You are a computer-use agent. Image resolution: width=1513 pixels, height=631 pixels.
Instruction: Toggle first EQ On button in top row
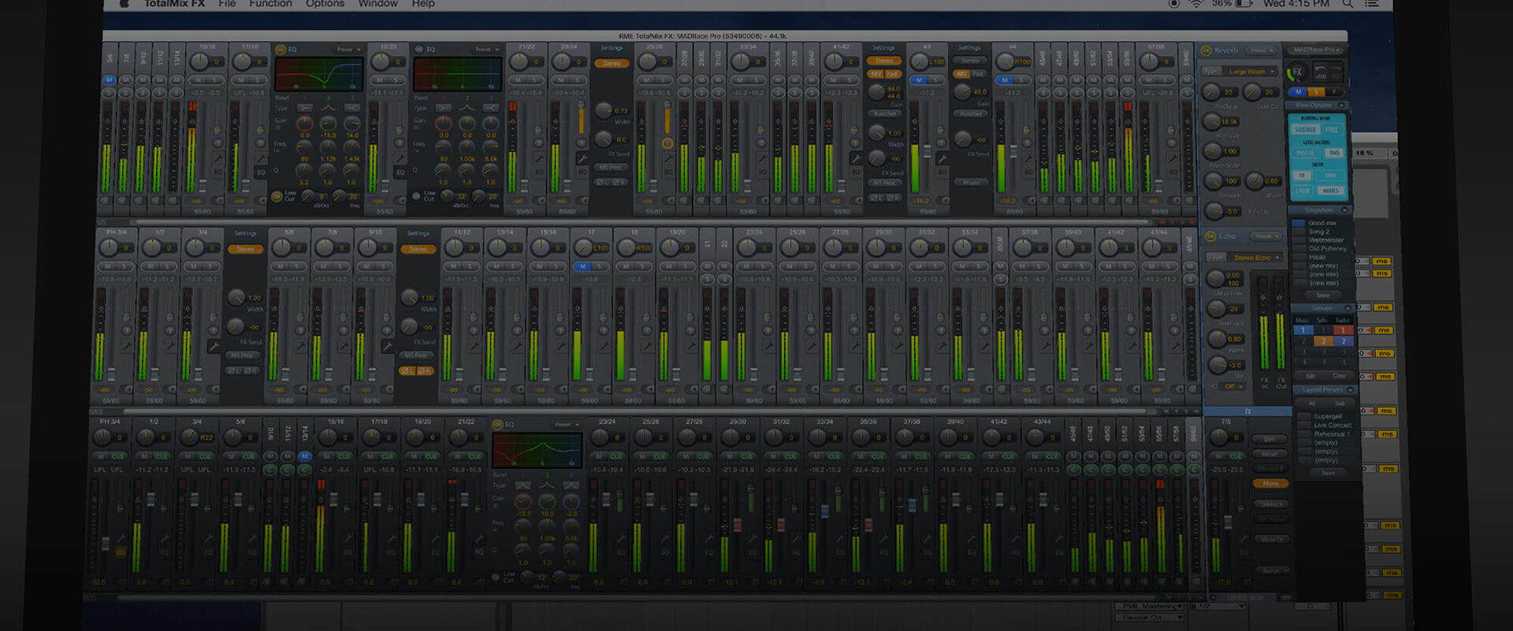280,49
